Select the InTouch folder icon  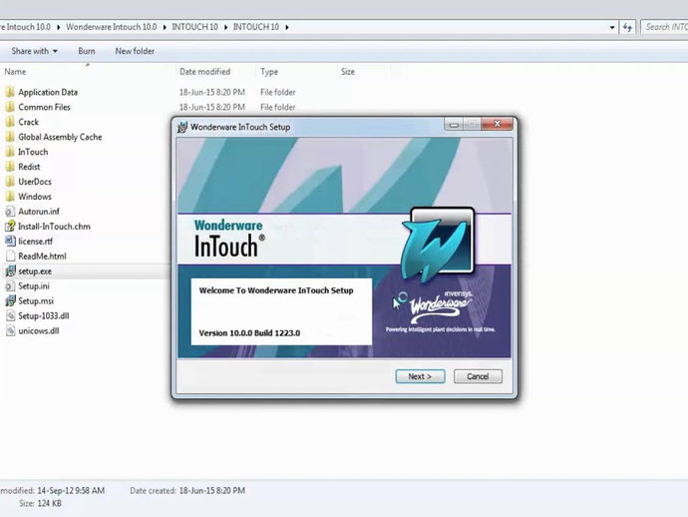point(10,152)
